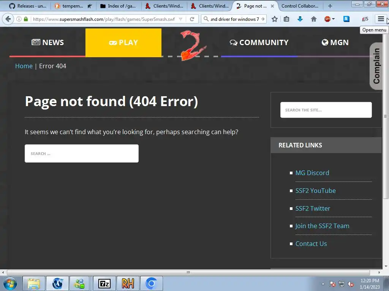
Task: Open the URL history dropdown arrow
Action: 180,19
